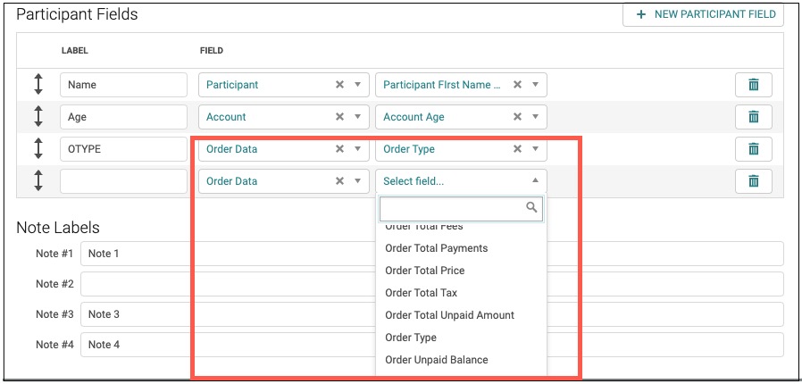Open the Account category dropdown arrow
This screenshot has height=384, width=802.
(x=357, y=117)
